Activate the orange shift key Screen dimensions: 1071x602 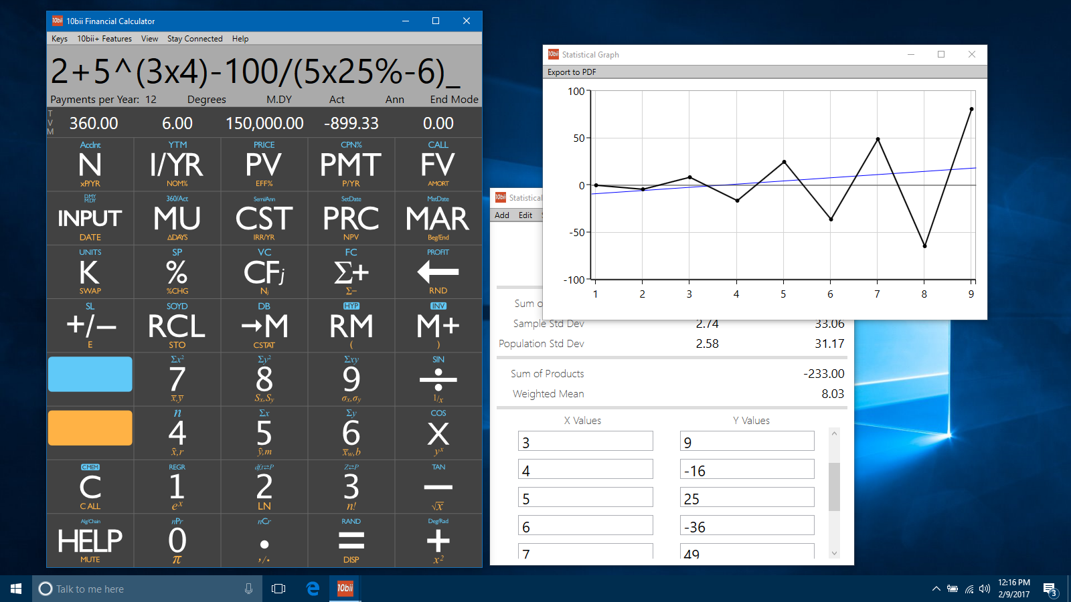pyautogui.click(x=90, y=428)
